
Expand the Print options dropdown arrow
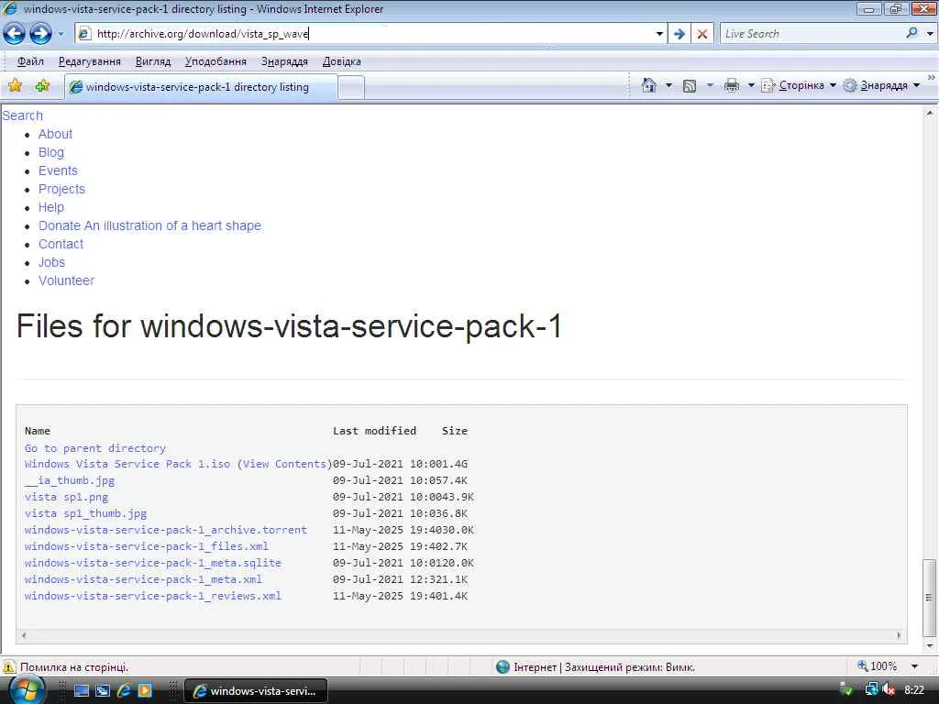pos(751,85)
